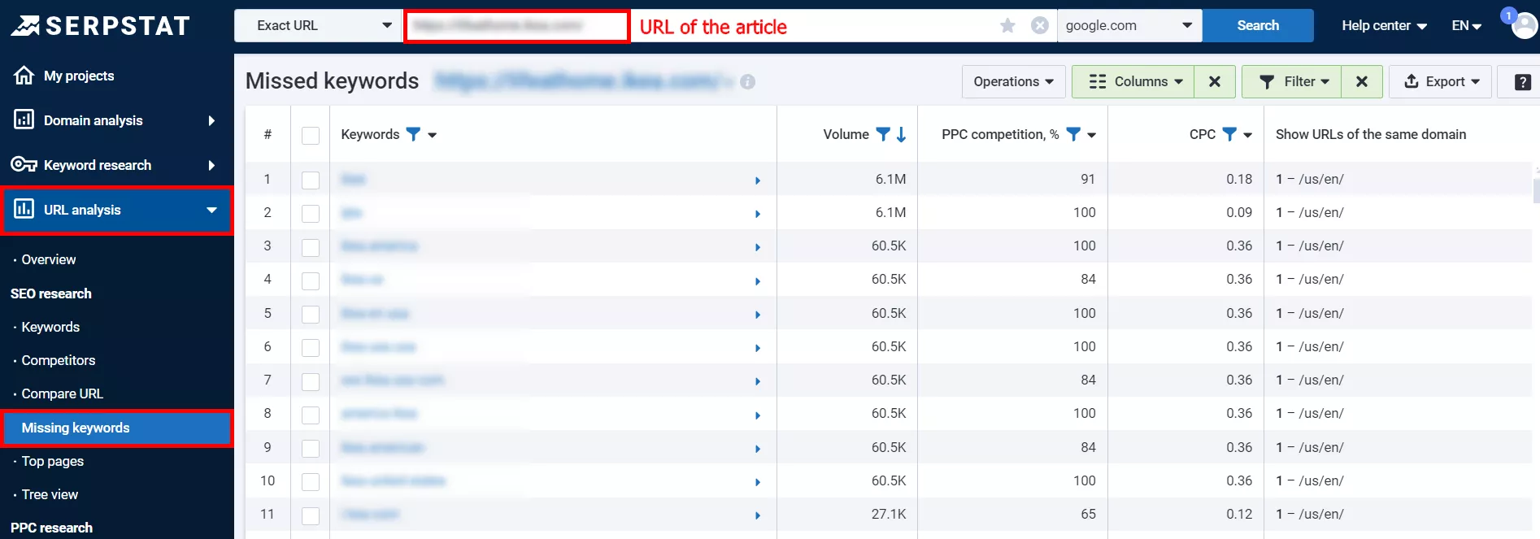
Task: Clear the URL field with the X icon
Action: tap(1039, 25)
